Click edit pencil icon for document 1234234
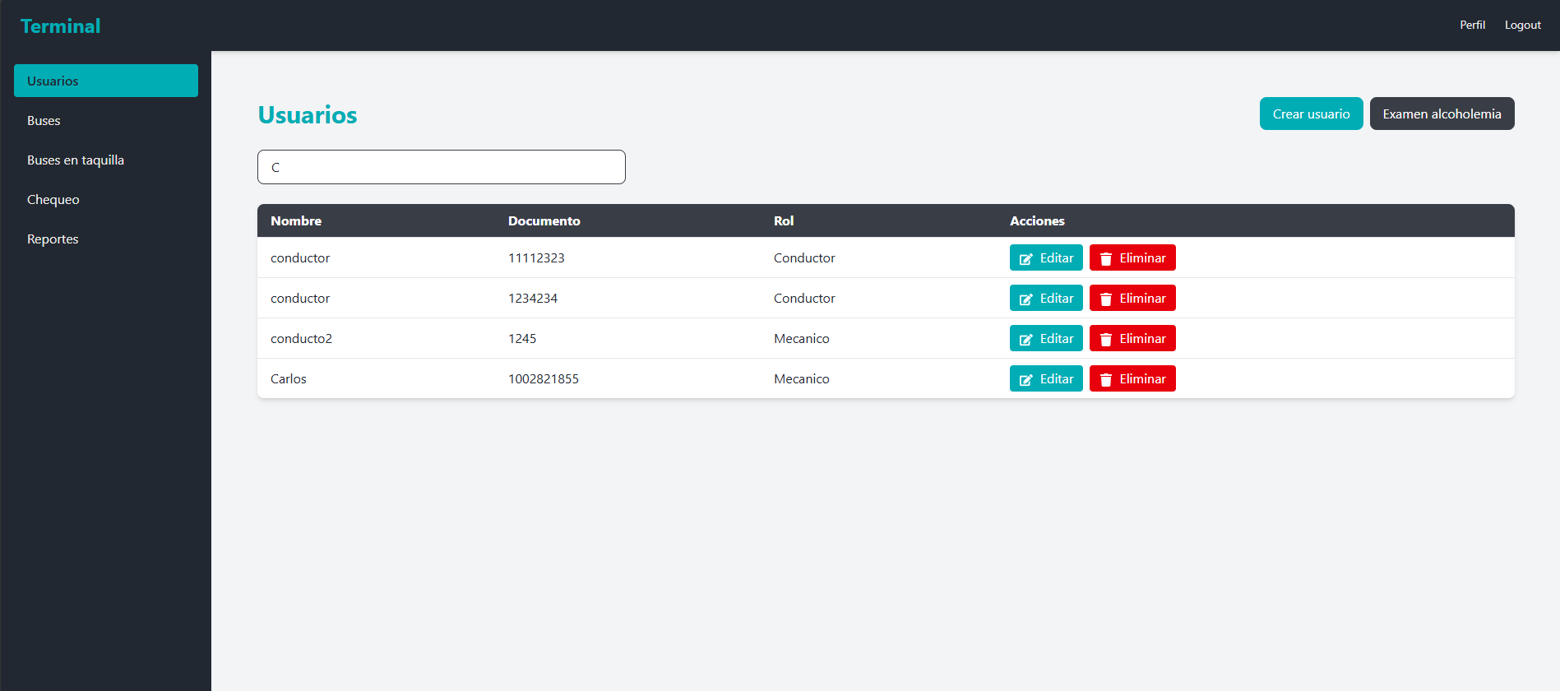This screenshot has height=691, width=1560. click(x=1025, y=299)
